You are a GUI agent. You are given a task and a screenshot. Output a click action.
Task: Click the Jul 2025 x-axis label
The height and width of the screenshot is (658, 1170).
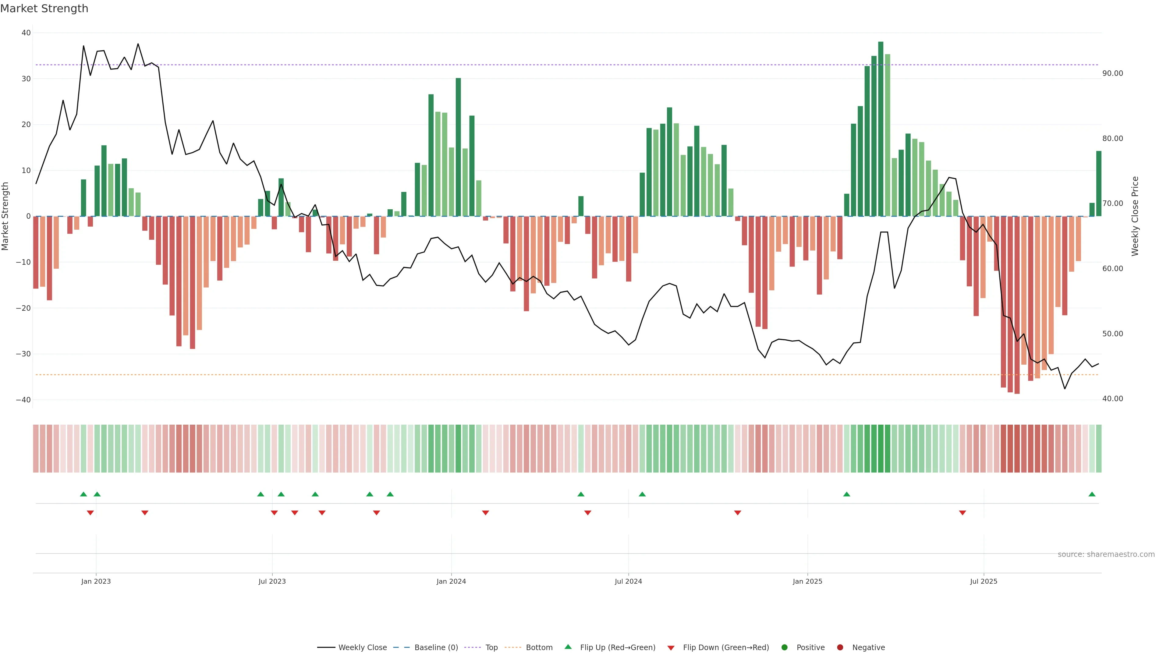click(983, 581)
